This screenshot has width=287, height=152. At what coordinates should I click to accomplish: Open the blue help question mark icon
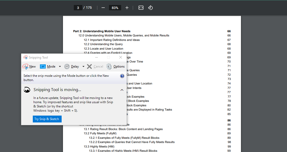tap(122, 76)
